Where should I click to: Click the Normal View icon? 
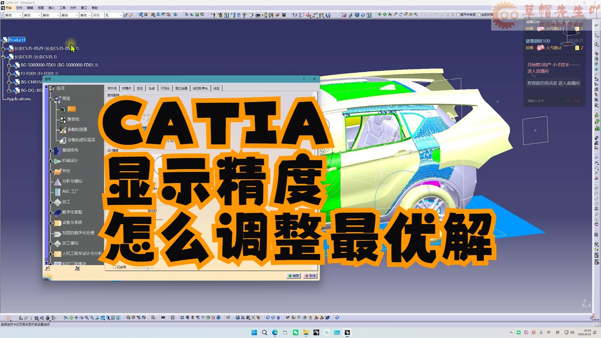coord(97,318)
